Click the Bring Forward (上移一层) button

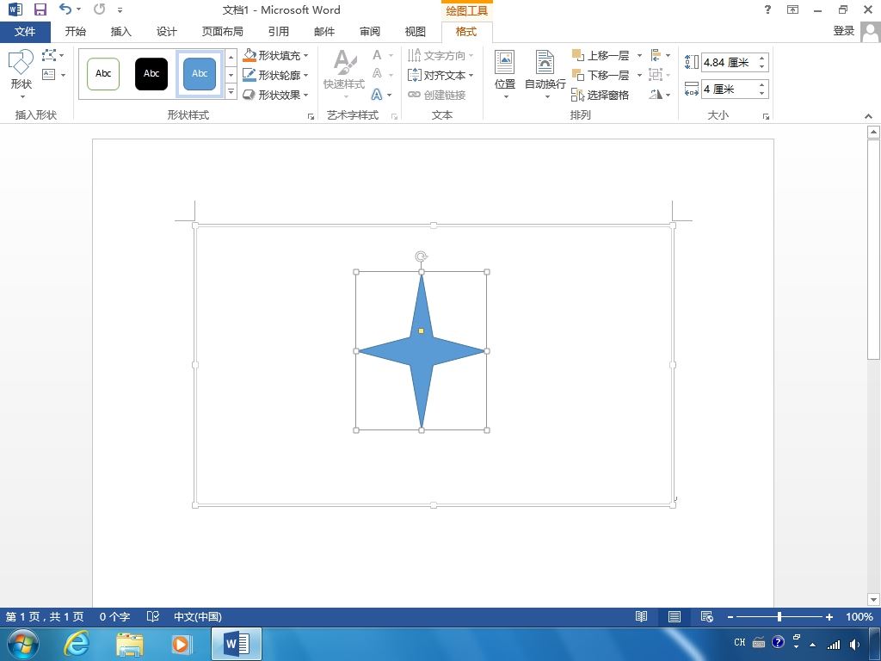pyautogui.click(x=601, y=55)
